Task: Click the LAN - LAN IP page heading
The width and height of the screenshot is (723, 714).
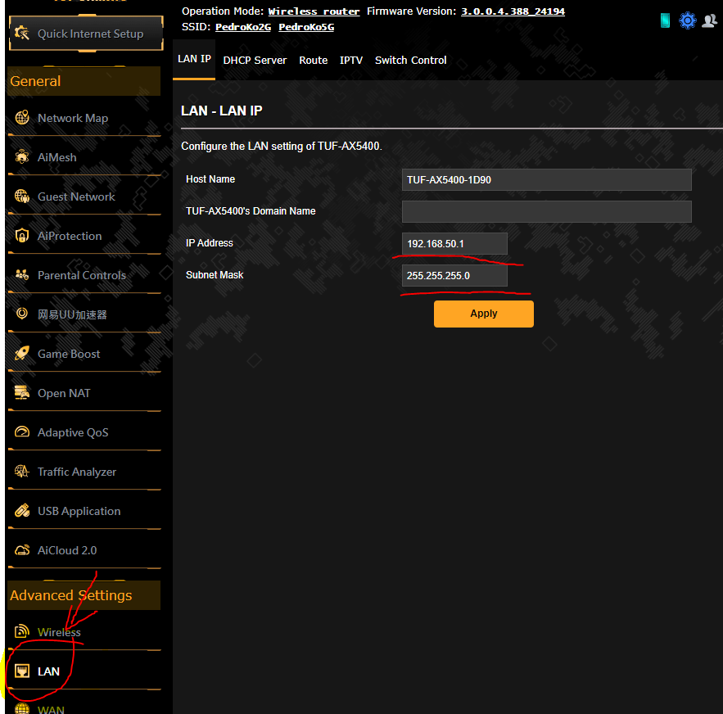Action: coord(221,111)
